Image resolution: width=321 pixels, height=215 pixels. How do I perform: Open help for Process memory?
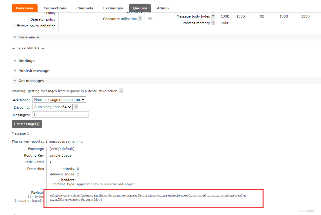click(x=213, y=23)
